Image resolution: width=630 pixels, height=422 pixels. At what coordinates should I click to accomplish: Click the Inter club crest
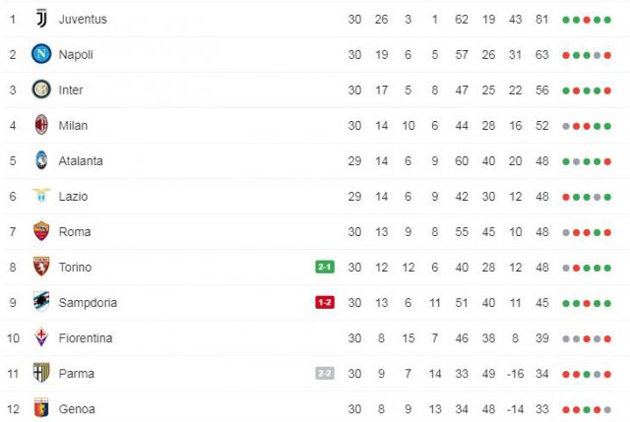click(41, 90)
